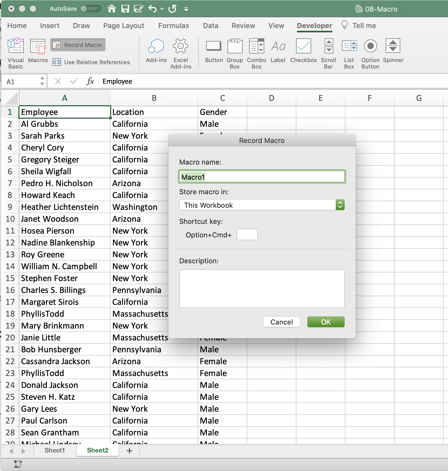Insert a Checkbox control
This screenshot has height=471, width=448.
coord(303,51)
